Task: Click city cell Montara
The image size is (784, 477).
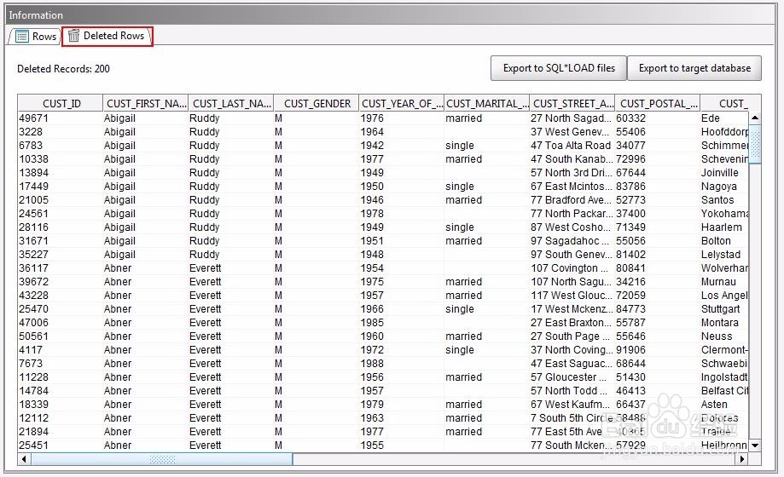Action: (x=724, y=323)
